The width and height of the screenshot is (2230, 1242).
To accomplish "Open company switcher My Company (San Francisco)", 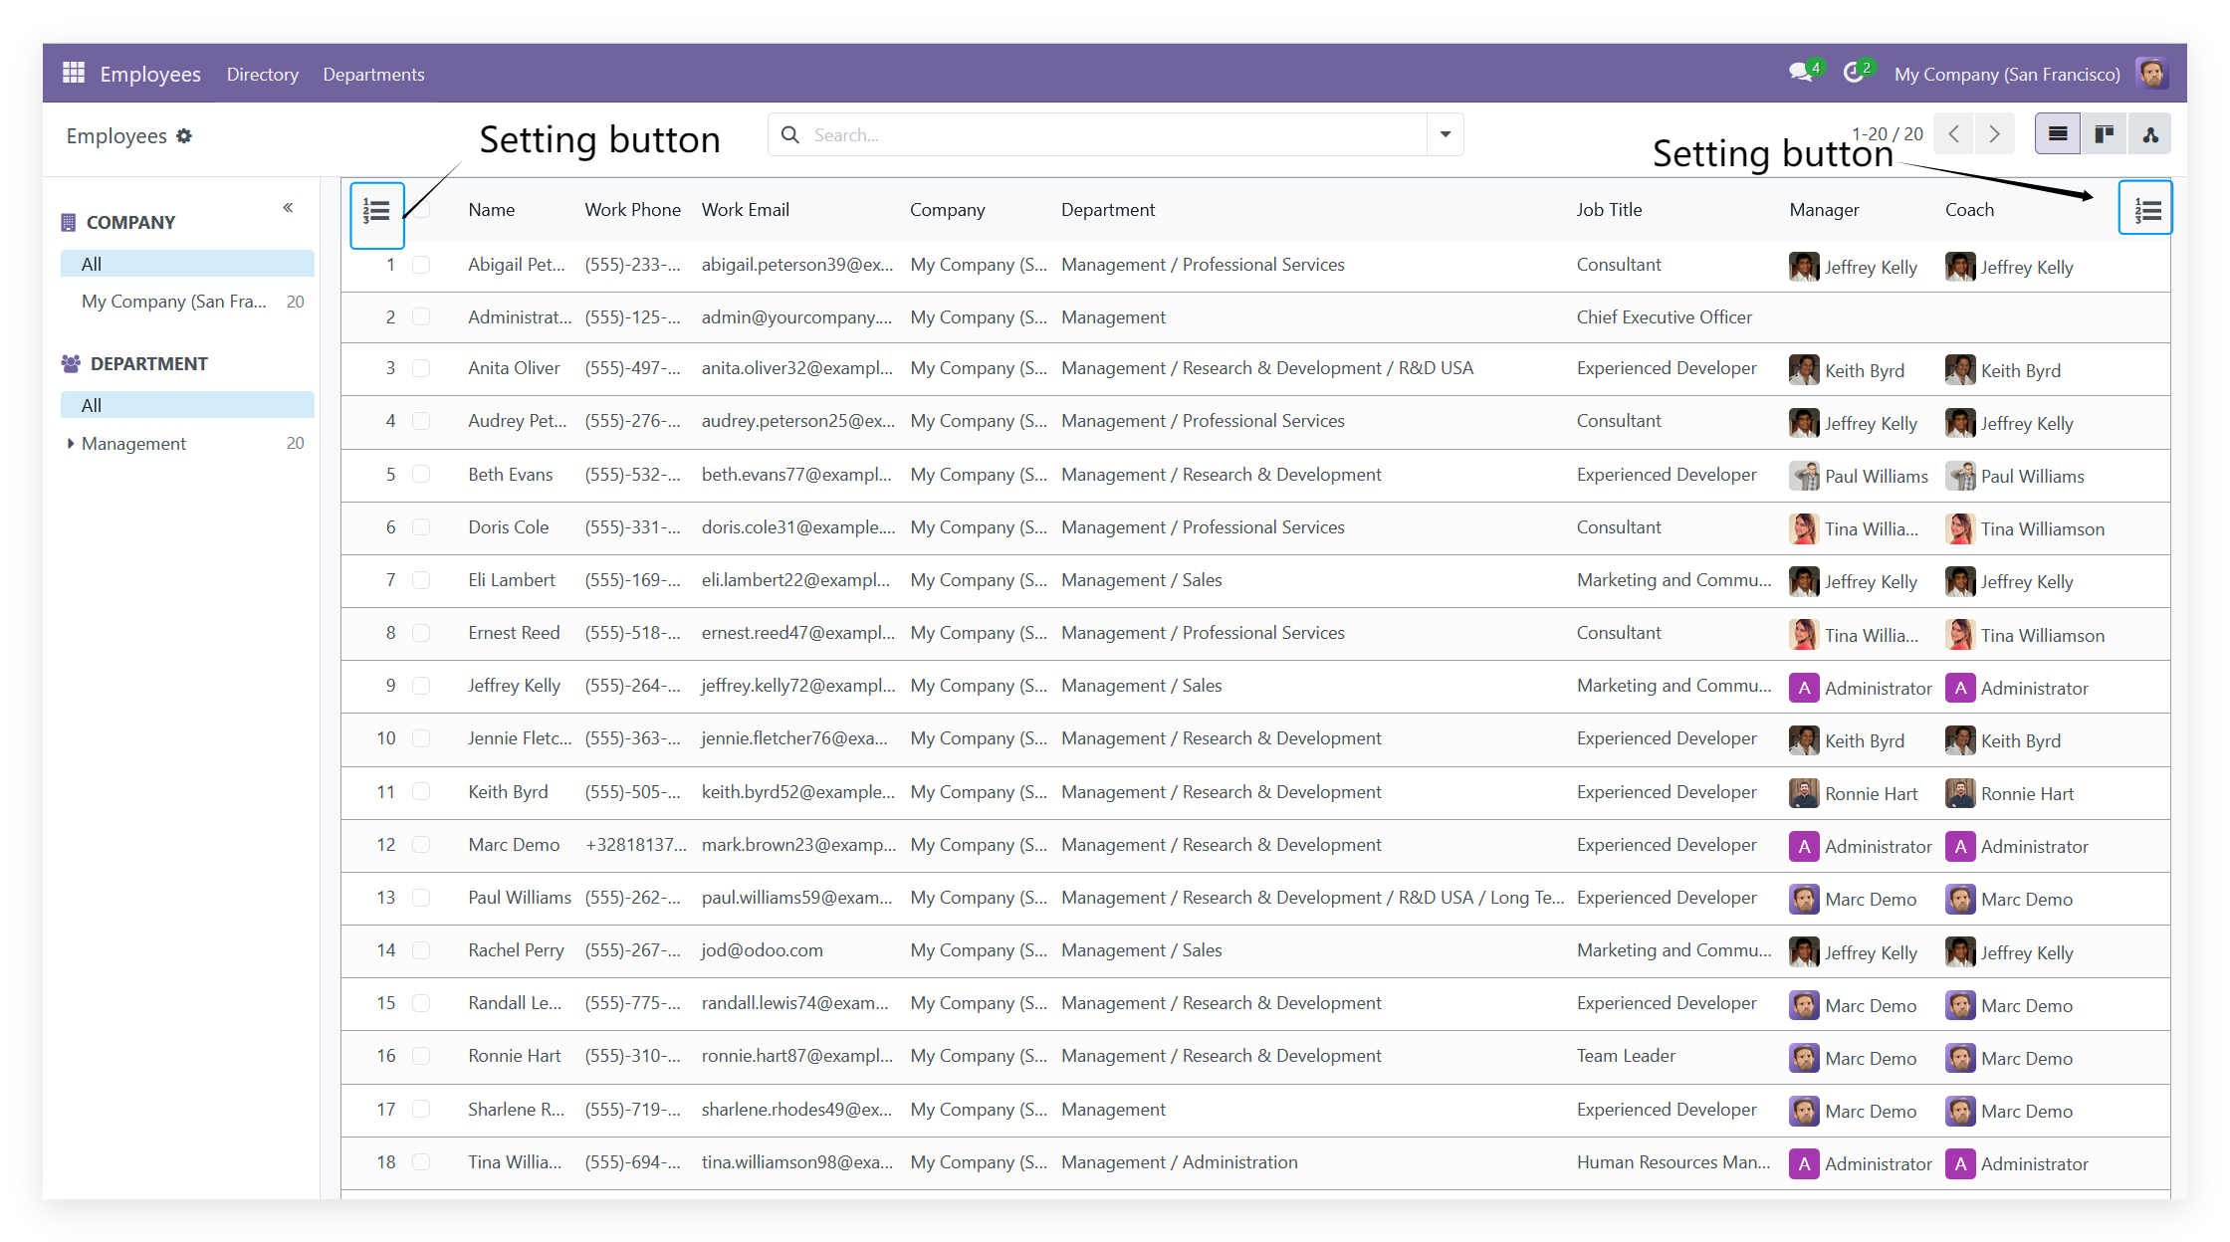I will (x=2007, y=75).
